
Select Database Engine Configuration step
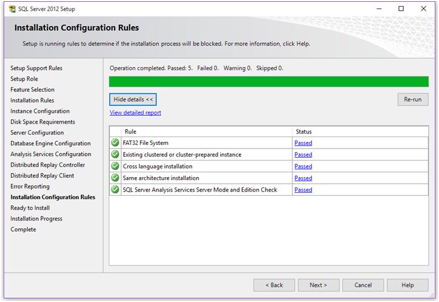(x=51, y=143)
